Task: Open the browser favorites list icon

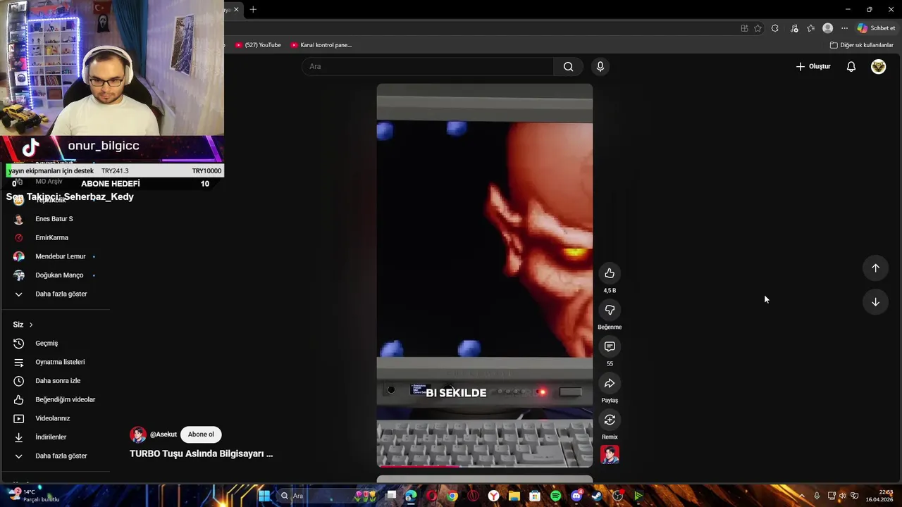Action: pos(811,28)
